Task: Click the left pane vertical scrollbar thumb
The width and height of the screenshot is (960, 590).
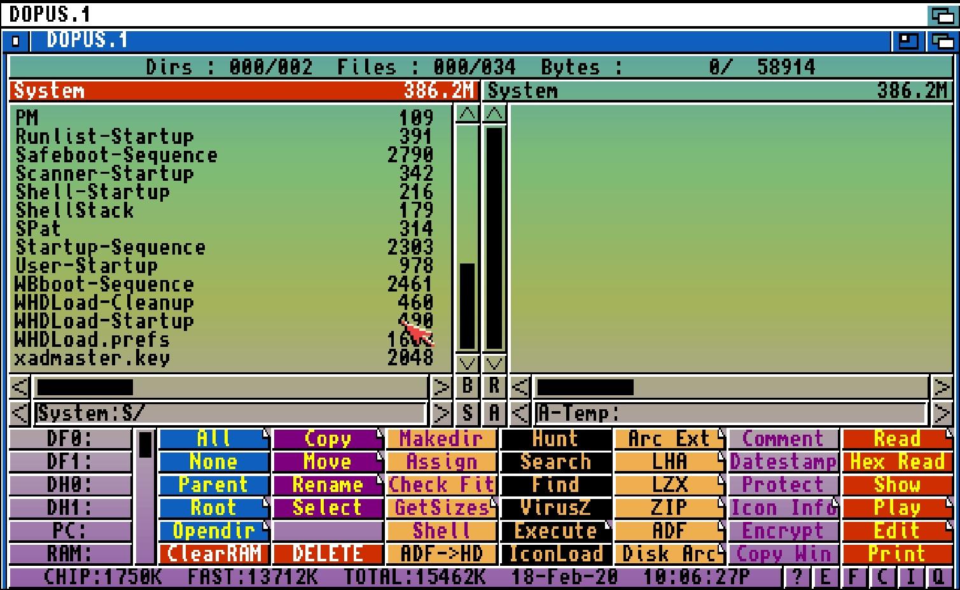Action: click(468, 306)
